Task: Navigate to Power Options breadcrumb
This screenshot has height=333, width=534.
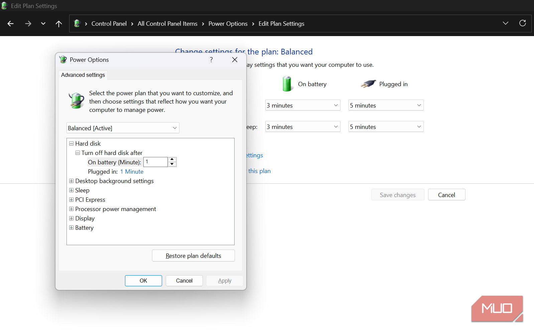Action: click(228, 24)
